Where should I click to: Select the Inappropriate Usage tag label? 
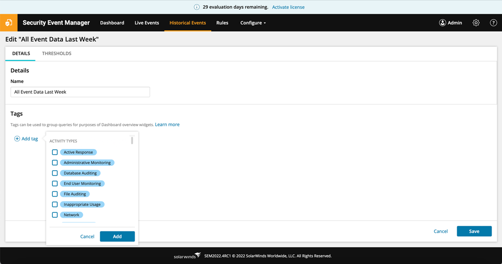click(x=82, y=204)
